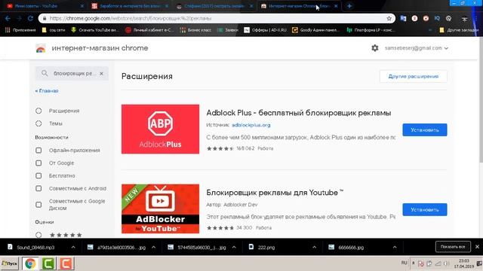Open the Google Translate extension icon
Viewport: 483px width, 271px height.
403,18
